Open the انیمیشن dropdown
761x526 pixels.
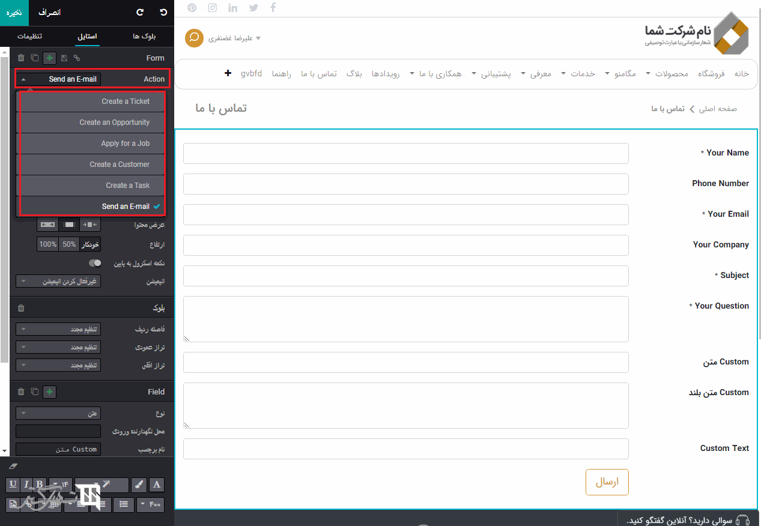tap(58, 281)
